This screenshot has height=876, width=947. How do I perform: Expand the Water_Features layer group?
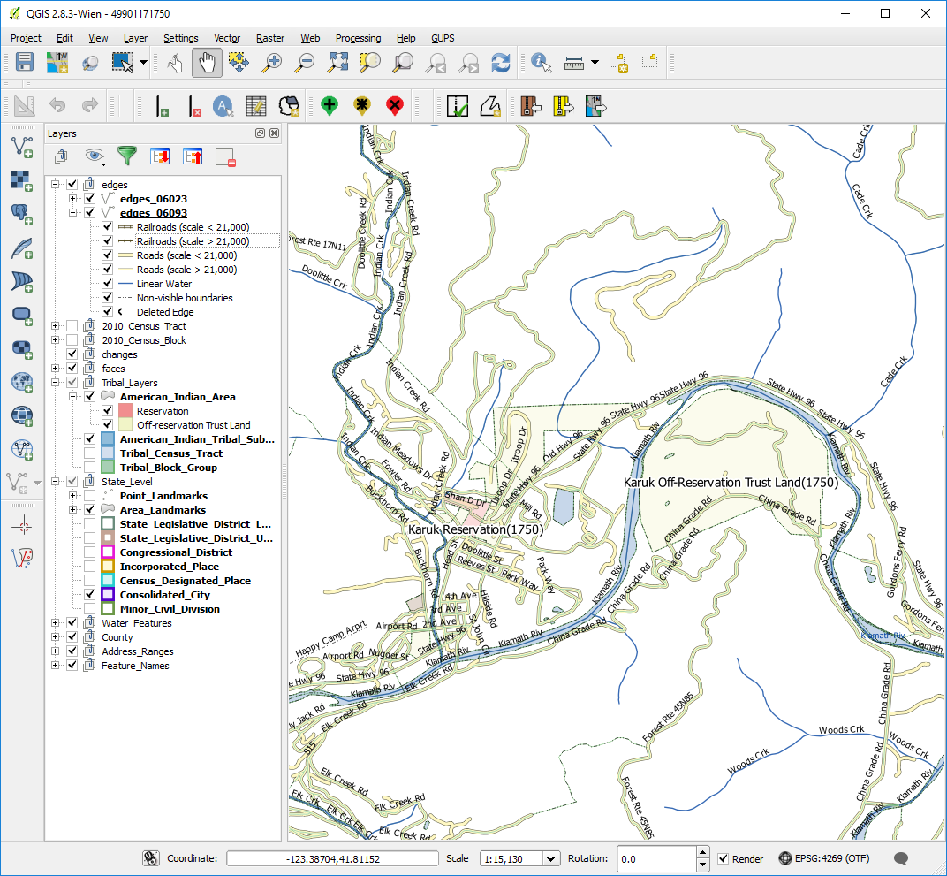[56, 623]
